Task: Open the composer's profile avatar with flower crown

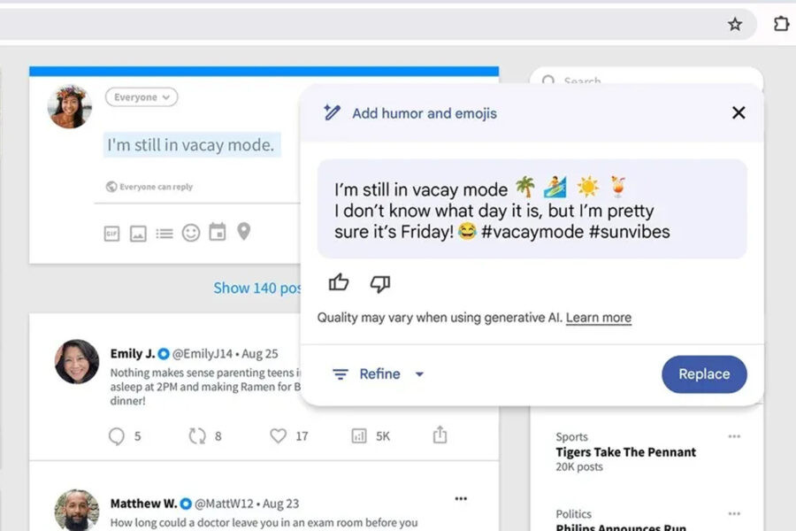Action: click(x=70, y=106)
